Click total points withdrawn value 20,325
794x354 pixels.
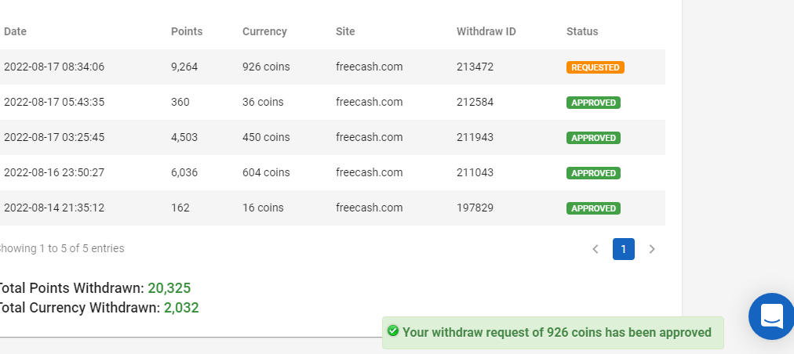[169, 288]
